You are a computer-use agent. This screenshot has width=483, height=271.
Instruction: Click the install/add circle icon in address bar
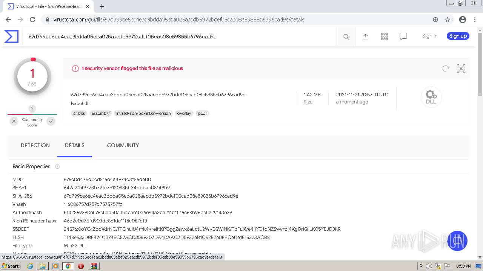pos(435,20)
